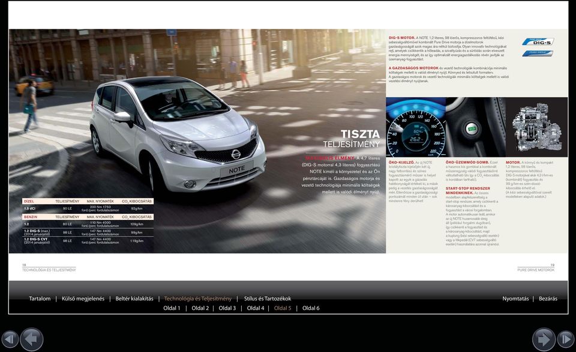
Task: Go to Oldal 4
Action: (256, 308)
